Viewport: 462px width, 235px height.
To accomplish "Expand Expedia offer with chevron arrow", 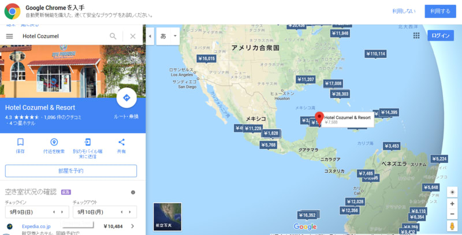I will coord(133,226).
